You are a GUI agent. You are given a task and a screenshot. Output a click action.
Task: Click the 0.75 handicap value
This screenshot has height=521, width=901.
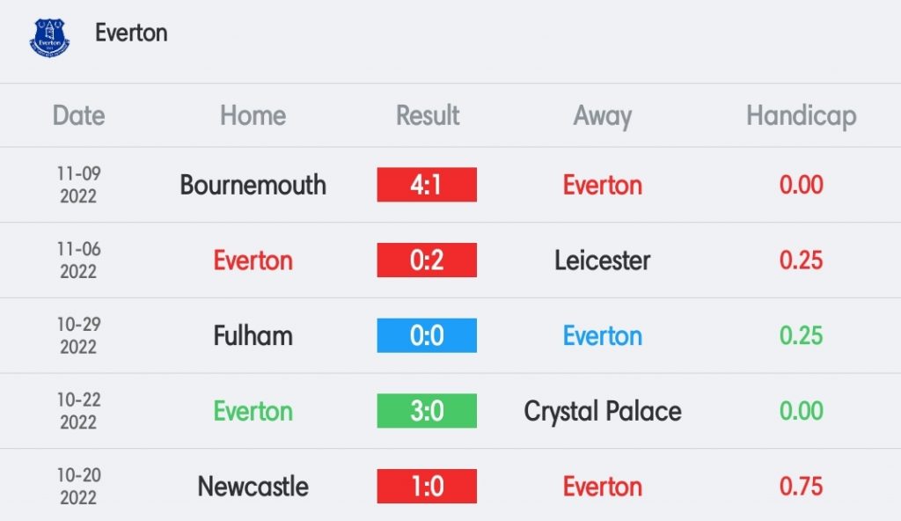click(801, 487)
